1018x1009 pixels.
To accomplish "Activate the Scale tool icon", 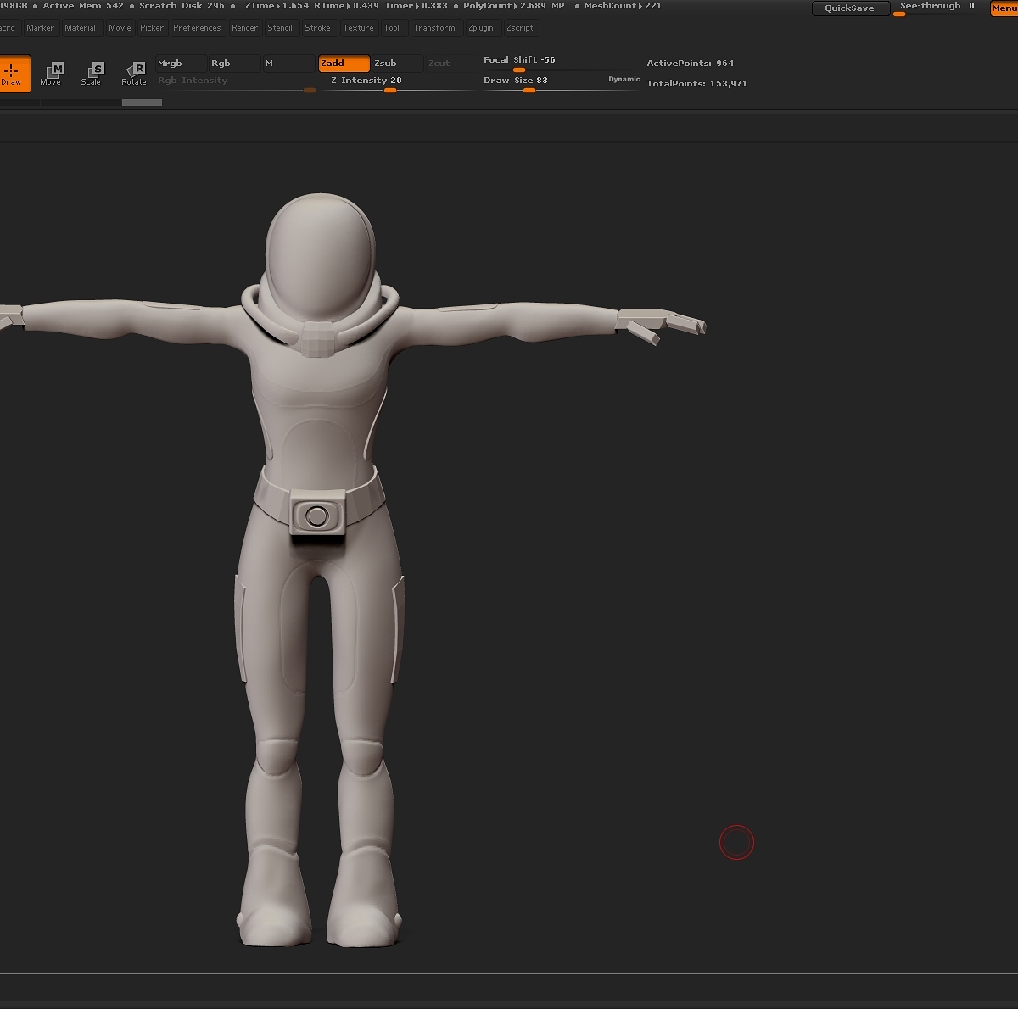I will pos(92,74).
